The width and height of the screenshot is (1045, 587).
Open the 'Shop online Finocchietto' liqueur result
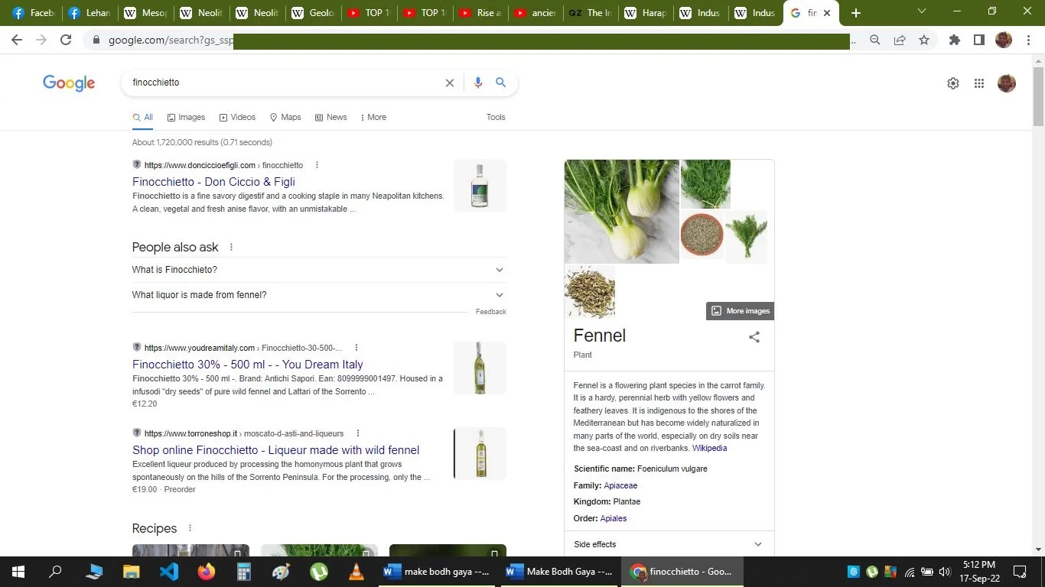click(276, 450)
